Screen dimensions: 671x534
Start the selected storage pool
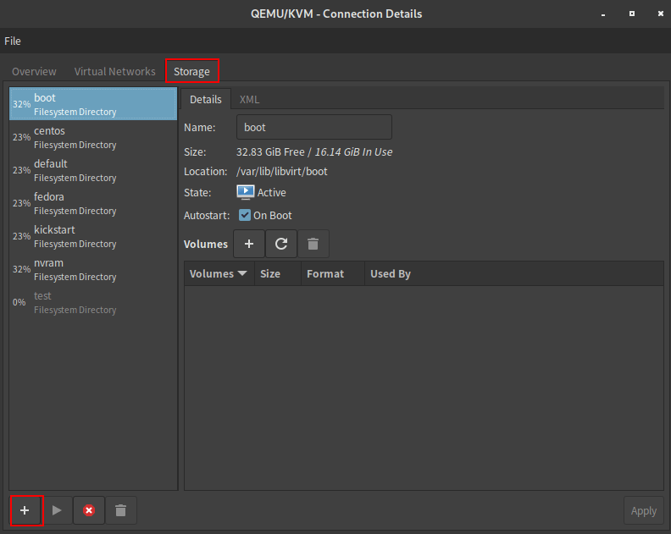click(x=57, y=510)
